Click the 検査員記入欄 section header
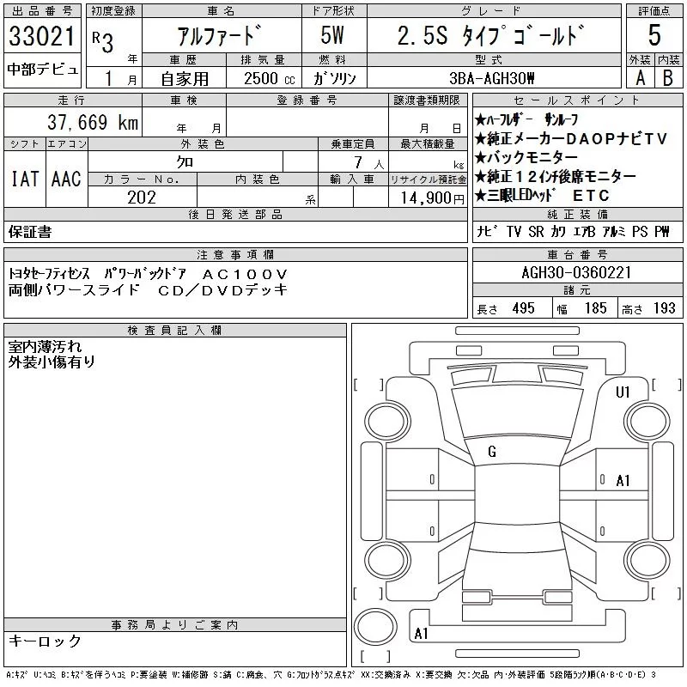The height and width of the screenshot is (687, 687). pos(175,330)
